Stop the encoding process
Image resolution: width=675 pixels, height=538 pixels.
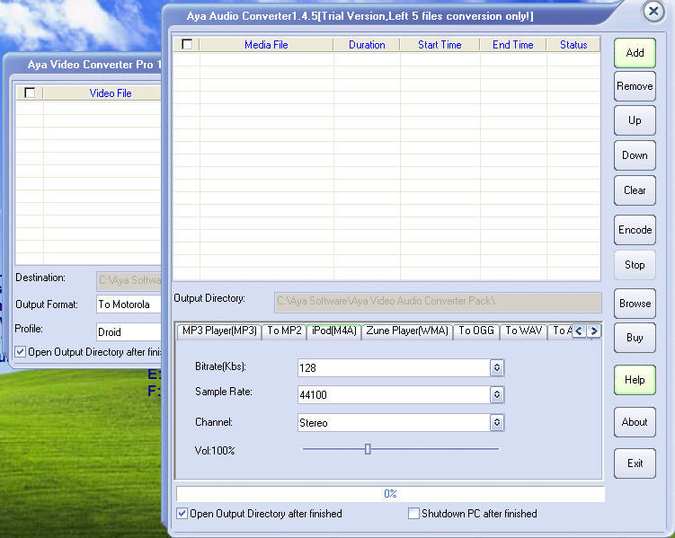click(635, 265)
